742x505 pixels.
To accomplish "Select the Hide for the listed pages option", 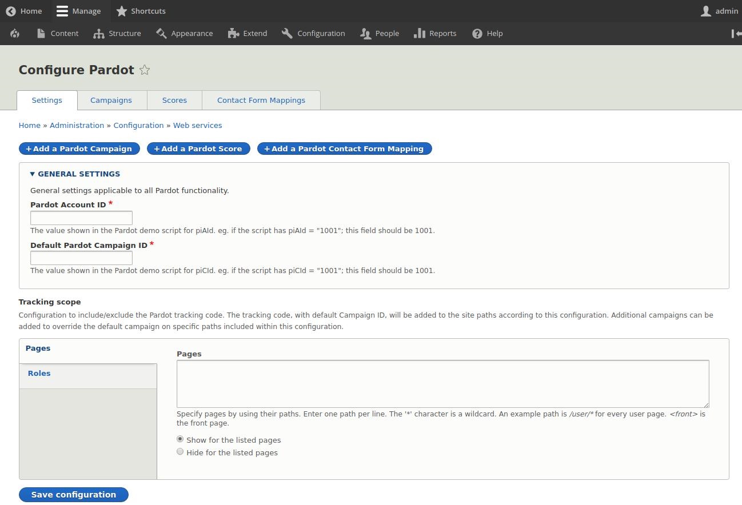I will 180,451.
